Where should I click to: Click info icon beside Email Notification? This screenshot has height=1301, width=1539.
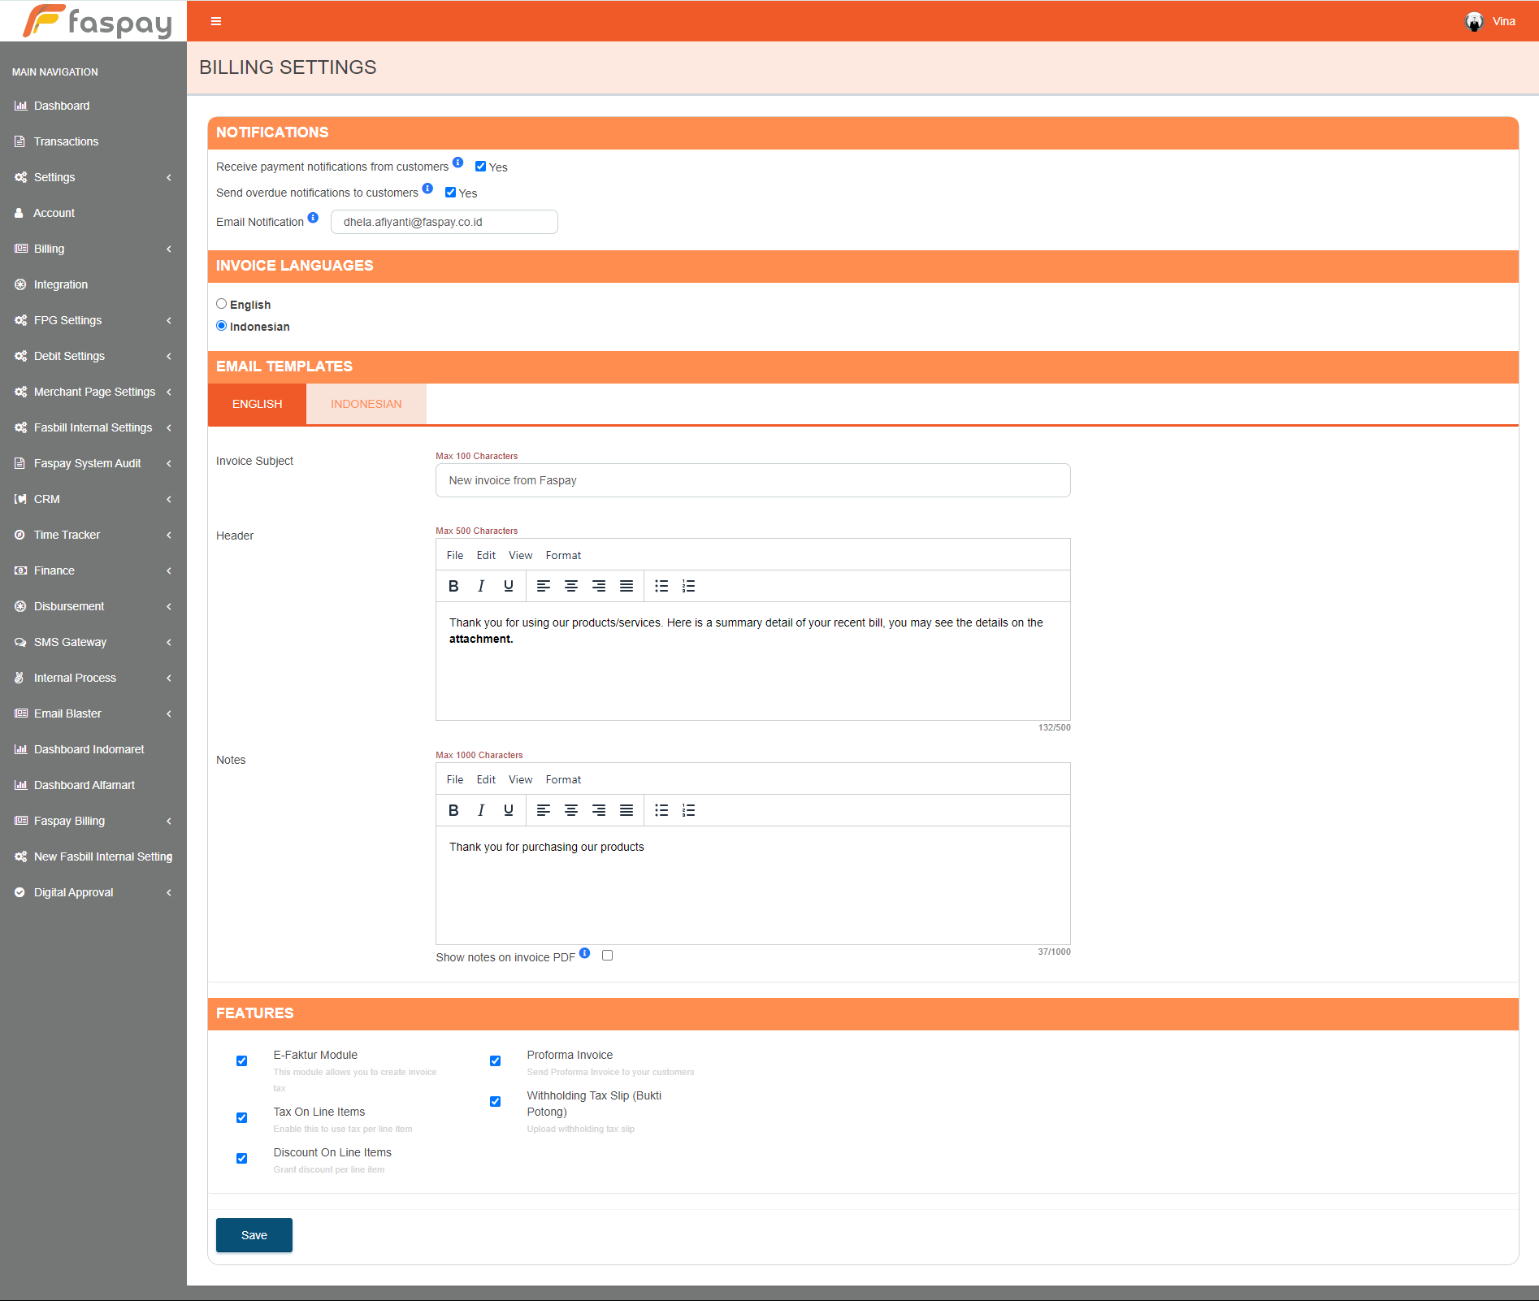tap(313, 218)
